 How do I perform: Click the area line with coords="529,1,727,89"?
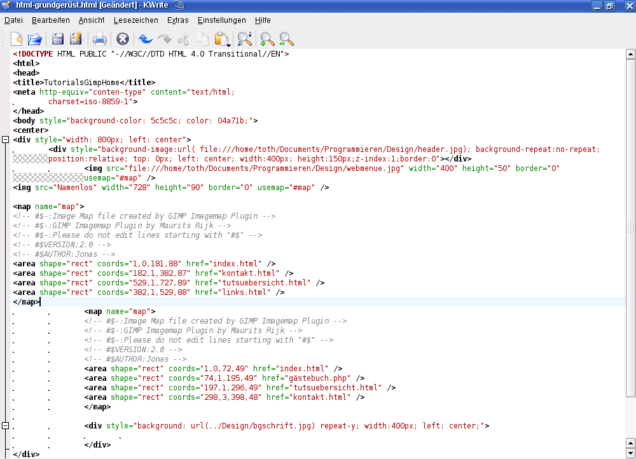click(x=169, y=283)
